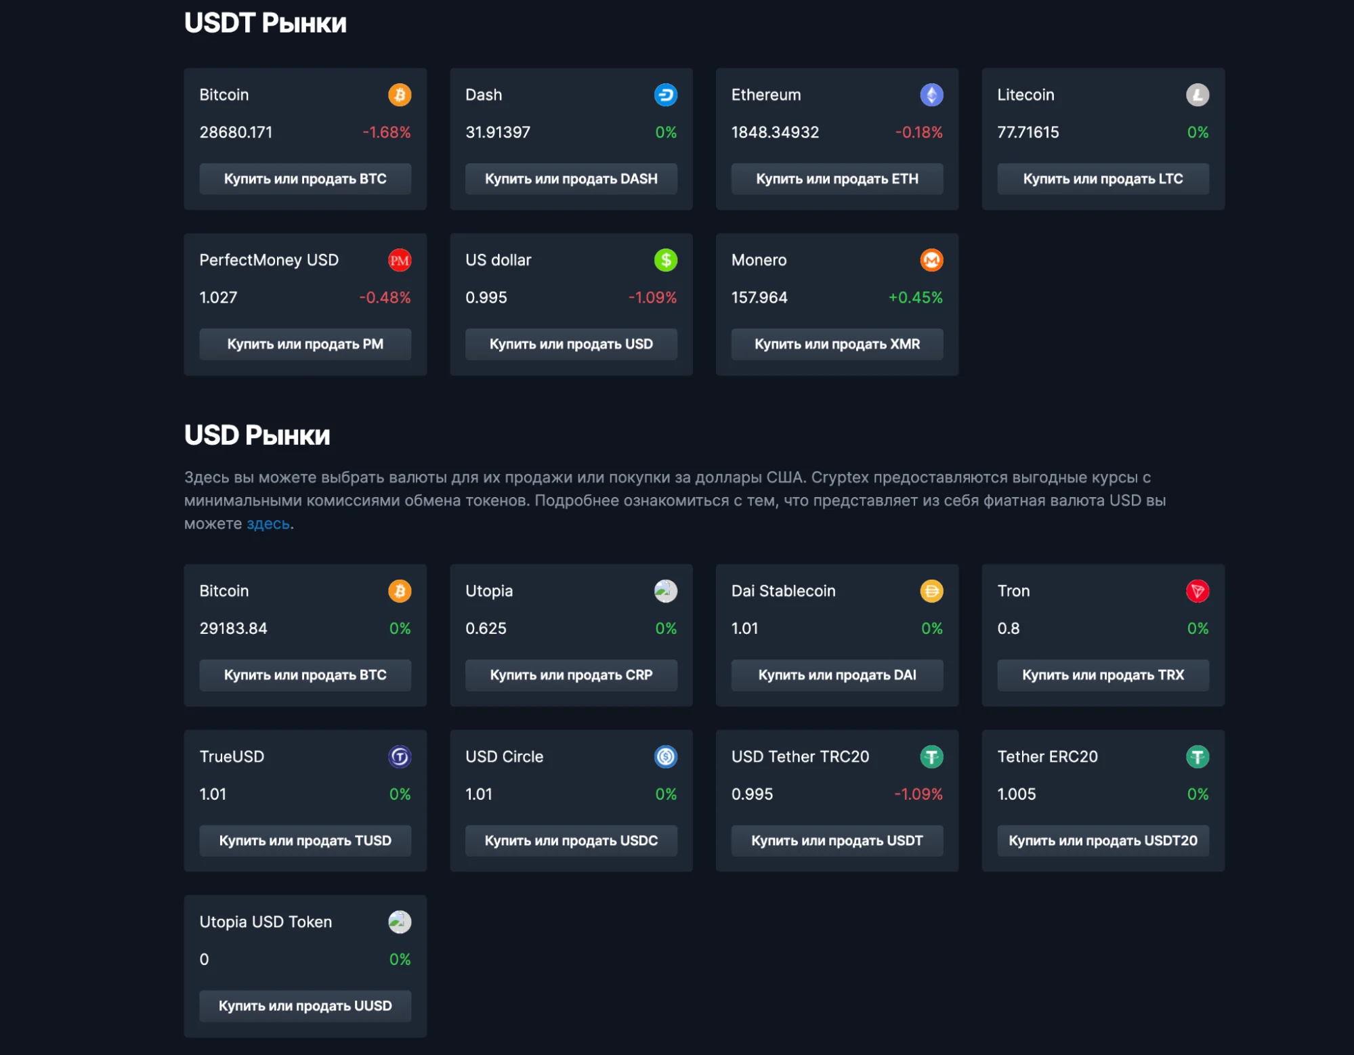
Task: Follow the 'здесь' link in USD description
Action: (x=268, y=524)
